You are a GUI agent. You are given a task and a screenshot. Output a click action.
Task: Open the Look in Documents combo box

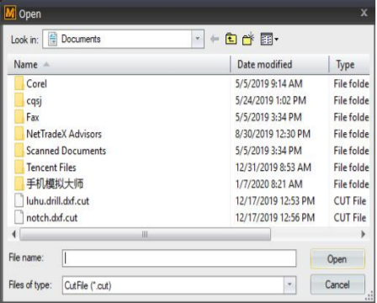123,39
